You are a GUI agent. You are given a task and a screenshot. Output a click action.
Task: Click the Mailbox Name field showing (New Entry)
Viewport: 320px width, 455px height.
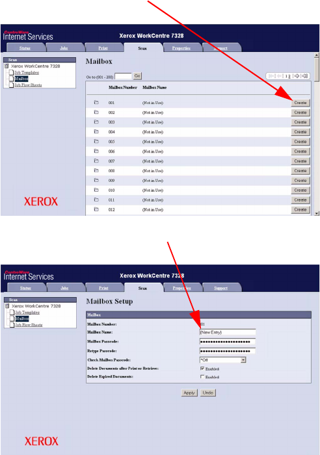pyautogui.click(x=228, y=332)
